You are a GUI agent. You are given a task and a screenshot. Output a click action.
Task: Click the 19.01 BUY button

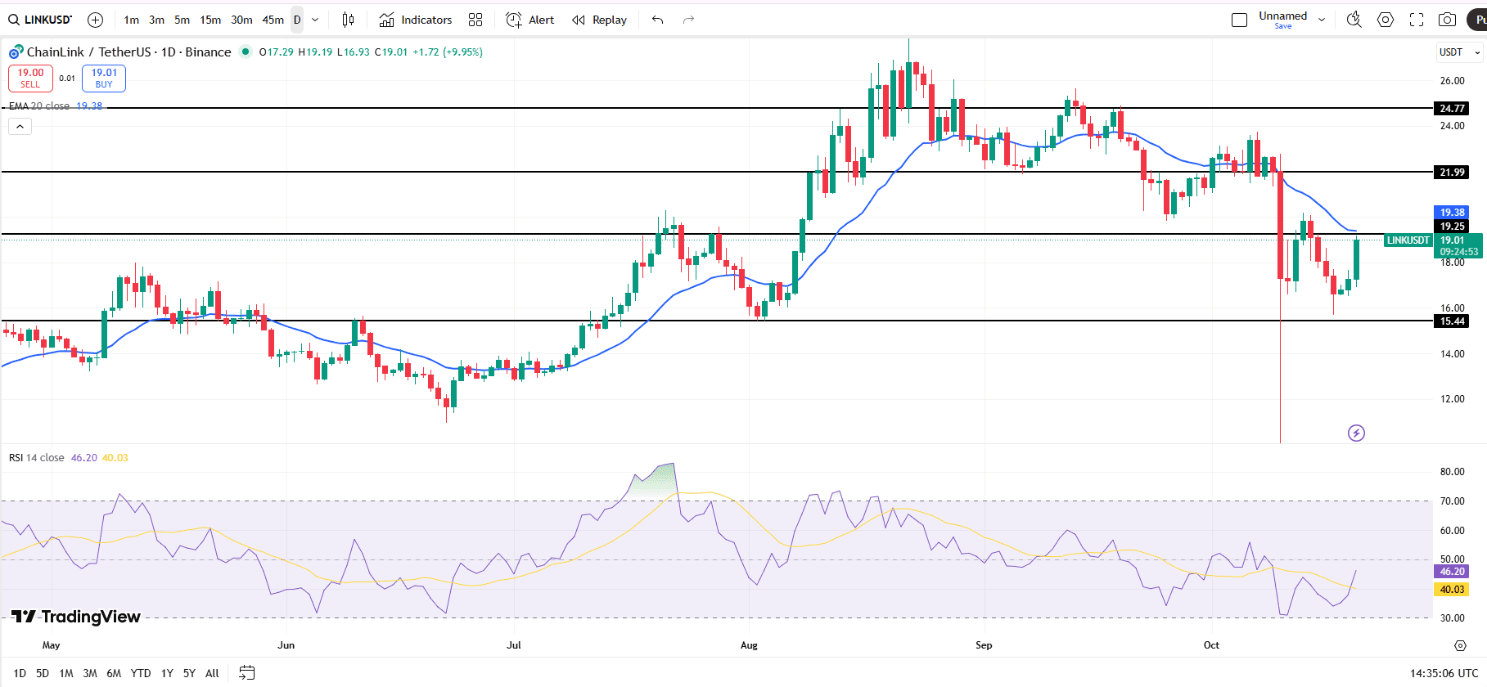pyautogui.click(x=104, y=78)
